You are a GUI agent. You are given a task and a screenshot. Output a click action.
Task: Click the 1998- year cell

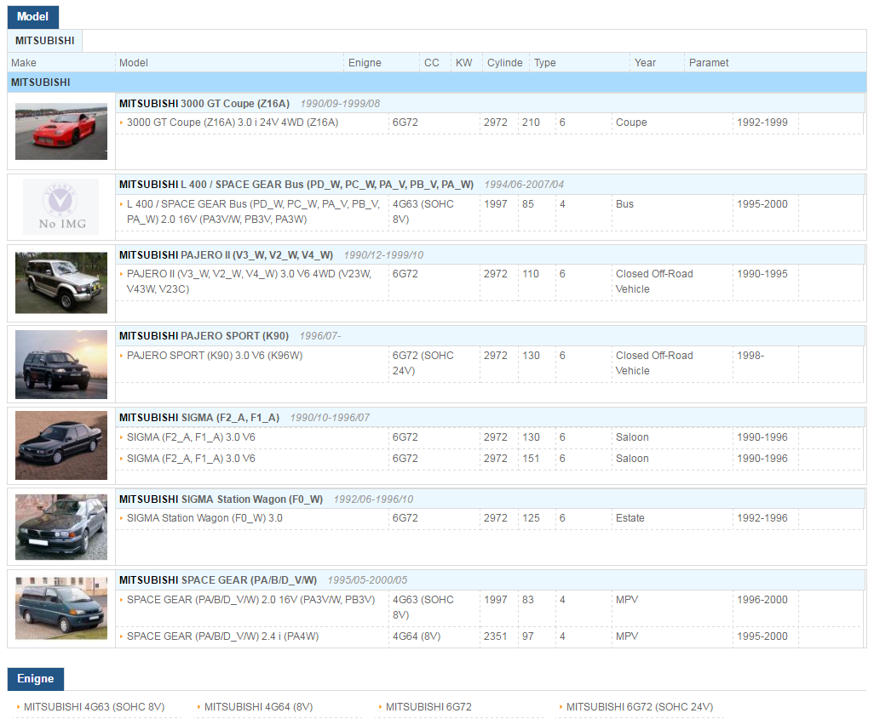tap(750, 356)
